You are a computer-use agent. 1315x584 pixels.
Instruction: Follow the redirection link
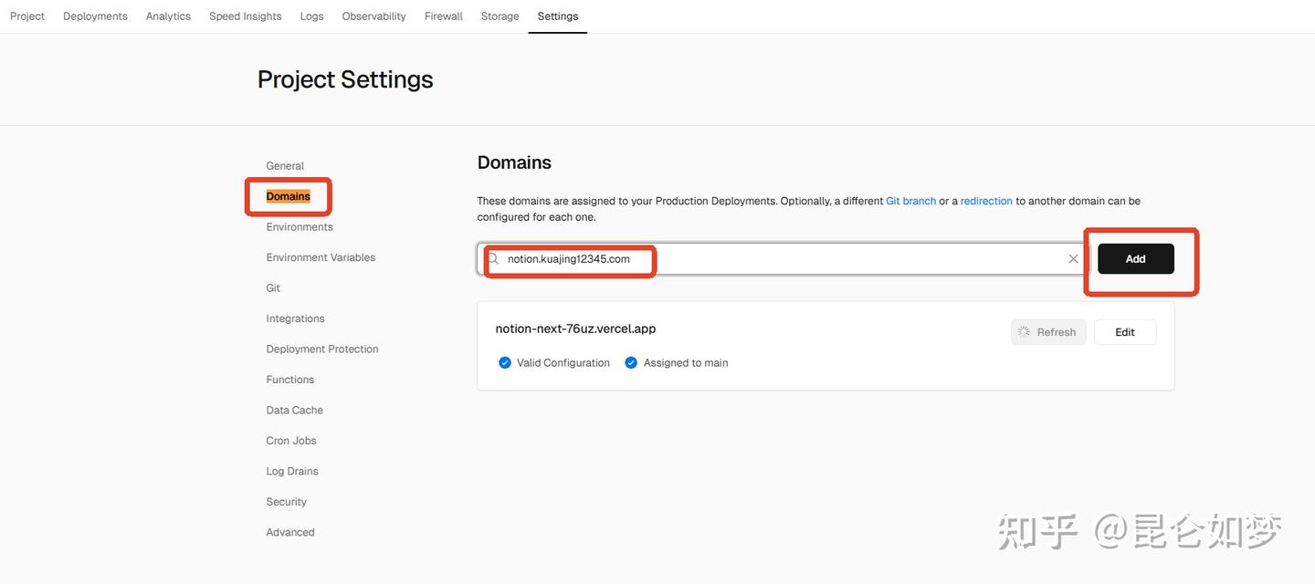[987, 201]
